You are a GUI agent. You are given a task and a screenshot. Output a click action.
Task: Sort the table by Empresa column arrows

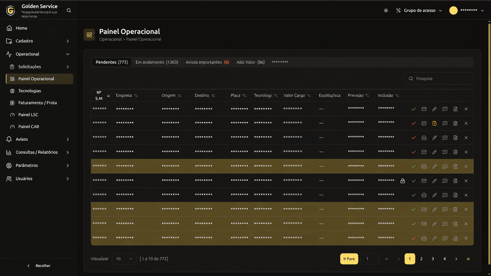click(x=136, y=96)
